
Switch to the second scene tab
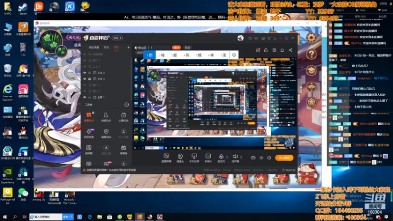(x=107, y=47)
